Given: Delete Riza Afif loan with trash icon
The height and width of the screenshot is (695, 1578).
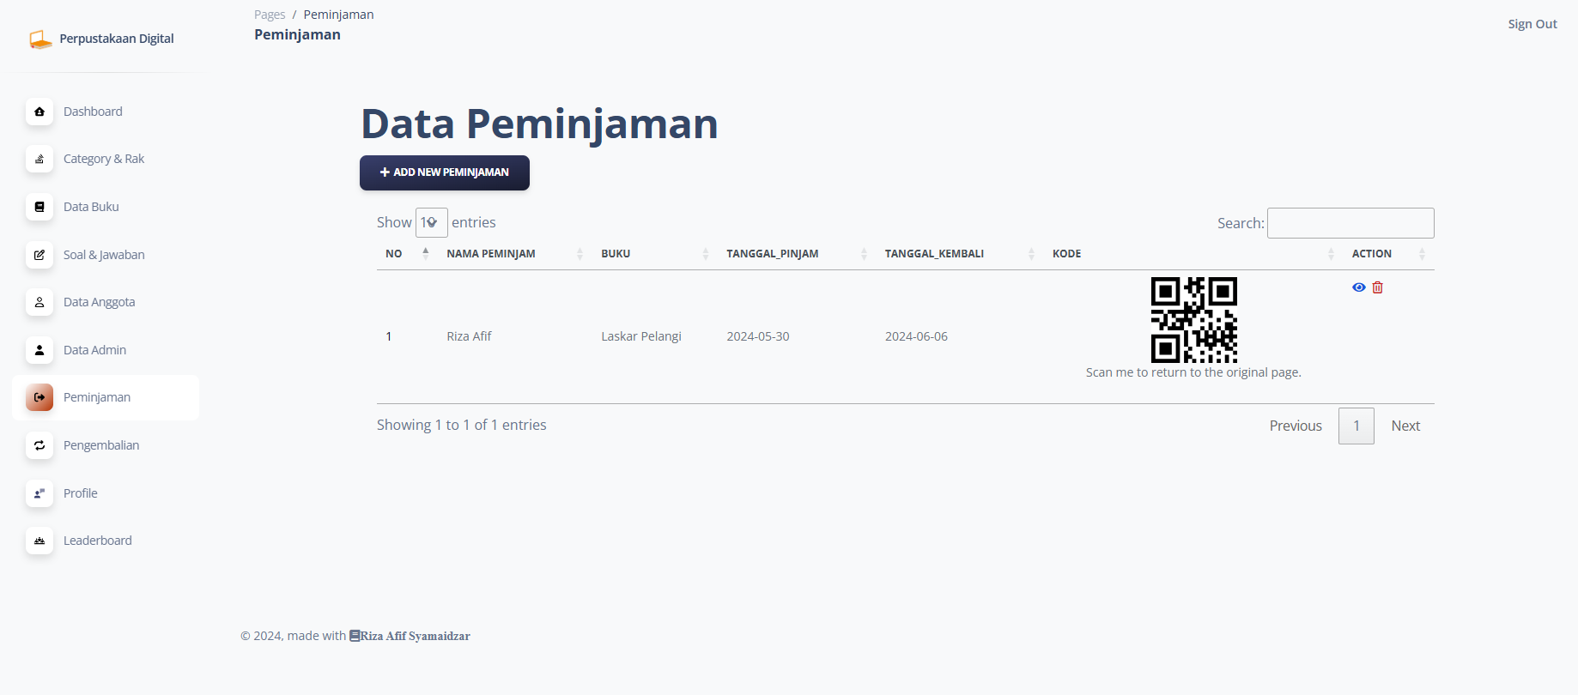Looking at the screenshot, I should [x=1378, y=287].
